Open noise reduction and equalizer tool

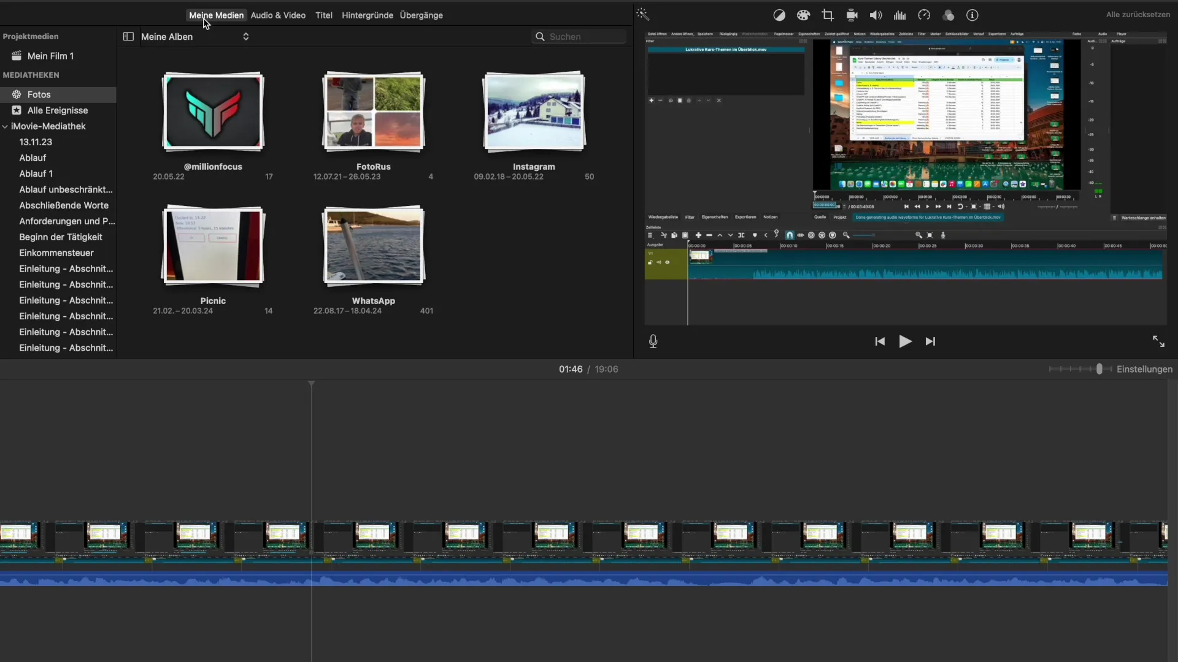tap(900, 15)
